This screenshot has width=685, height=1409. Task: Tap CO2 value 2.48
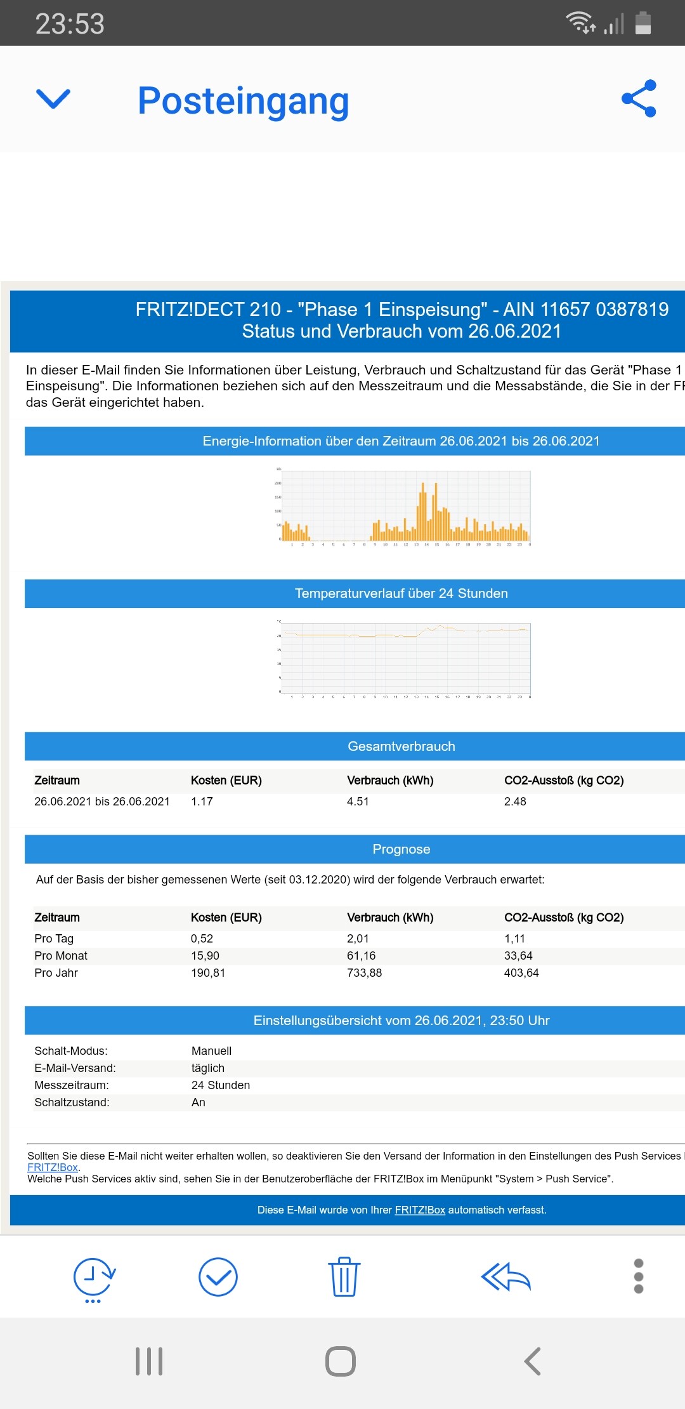coord(515,802)
